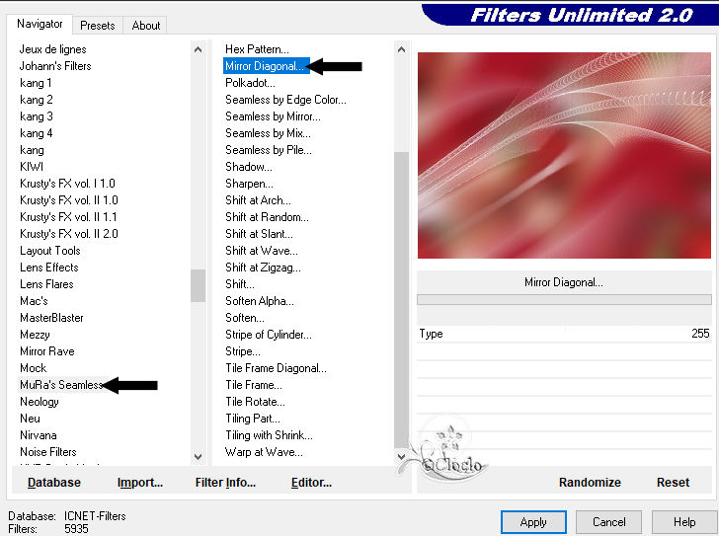This screenshot has height=536, width=719.
Task: Randomize the filter settings
Action: point(590,483)
